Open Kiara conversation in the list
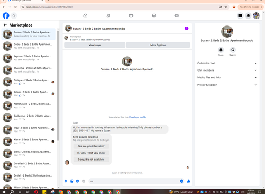 pos(29,142)
